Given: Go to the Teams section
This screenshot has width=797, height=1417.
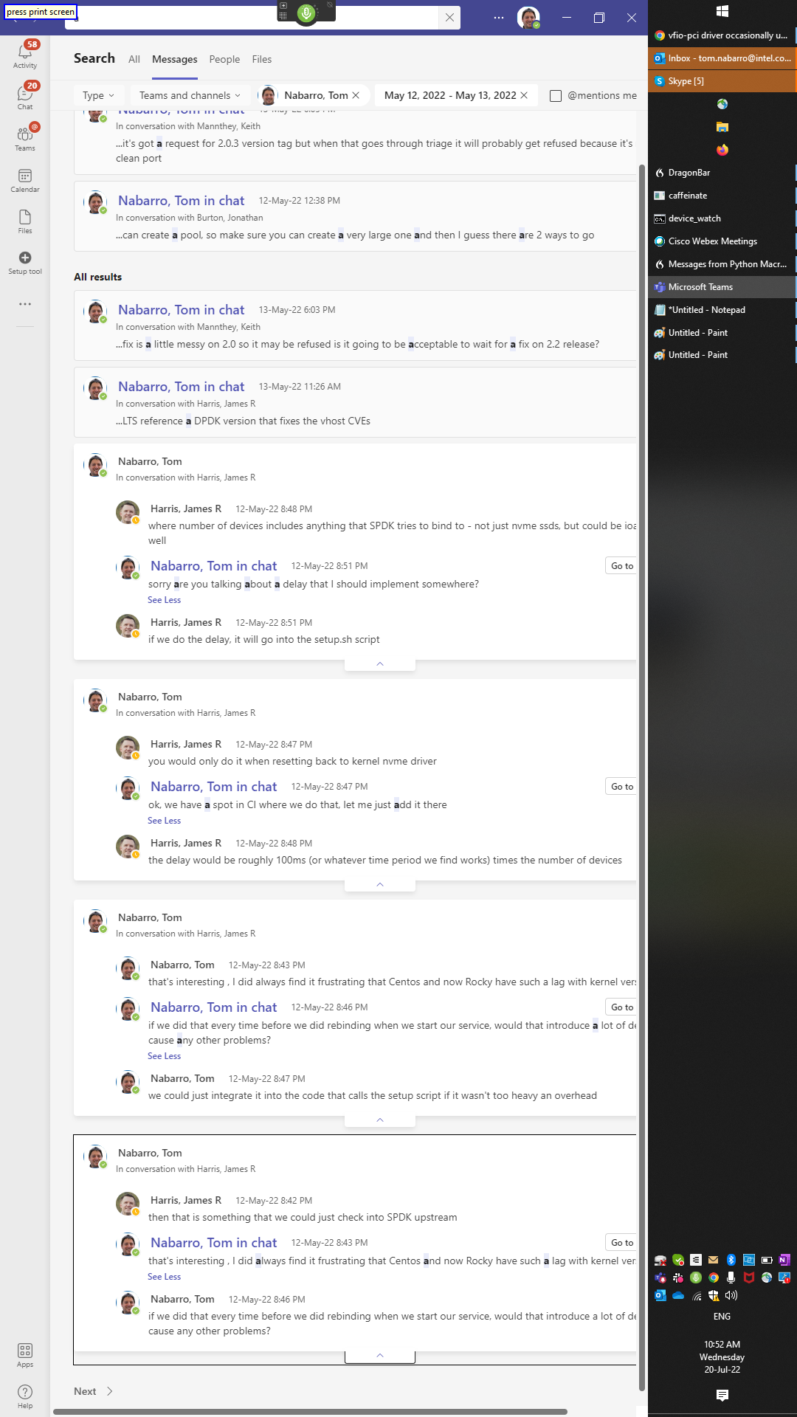Looking at the screenshot, I should (25, 137).
